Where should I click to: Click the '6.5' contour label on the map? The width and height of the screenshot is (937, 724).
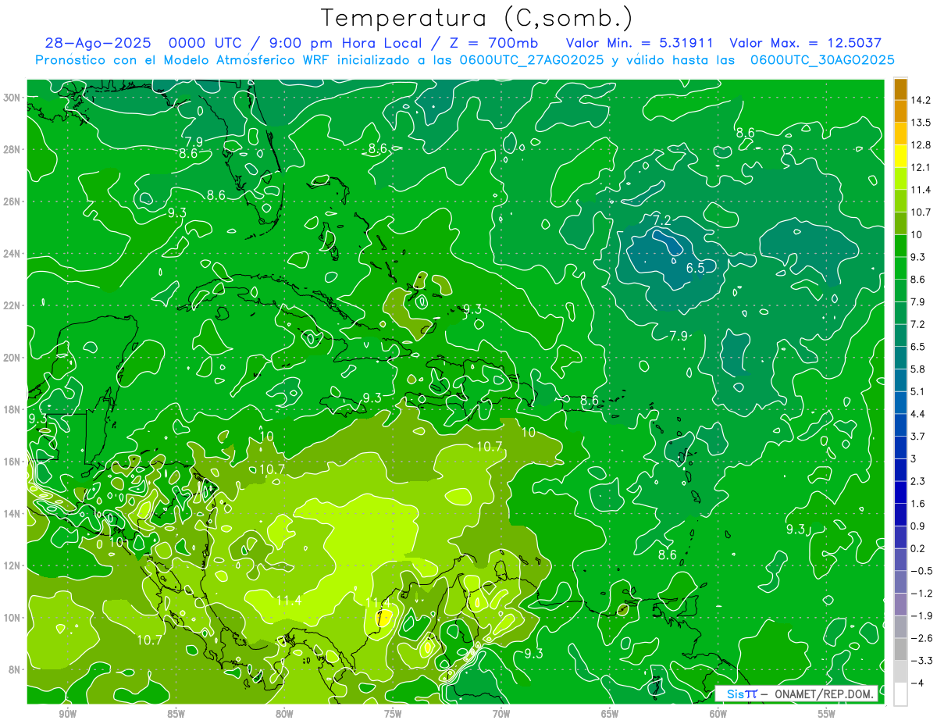(695, 268)
